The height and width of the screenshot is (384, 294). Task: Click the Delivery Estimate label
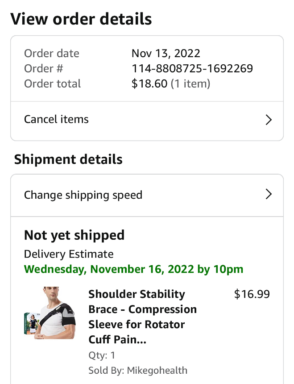tap(69, 254)
